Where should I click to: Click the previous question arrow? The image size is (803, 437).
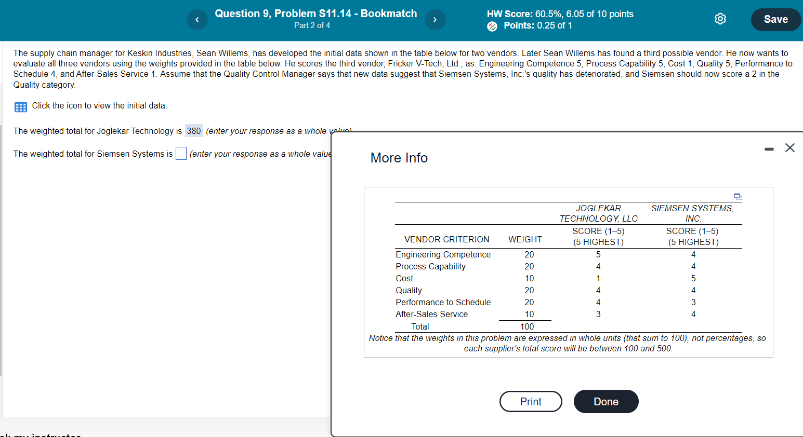coord(197,19)
